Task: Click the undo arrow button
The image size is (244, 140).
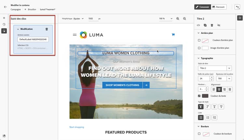Action: tap(237, 7)
